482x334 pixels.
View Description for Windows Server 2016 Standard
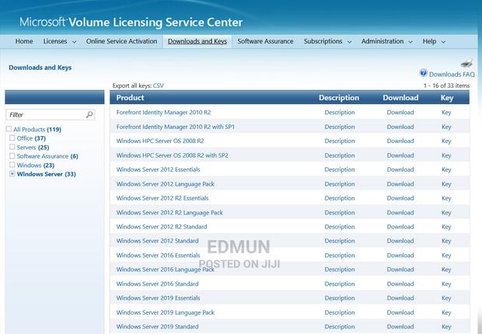click(x=340, y=284)
